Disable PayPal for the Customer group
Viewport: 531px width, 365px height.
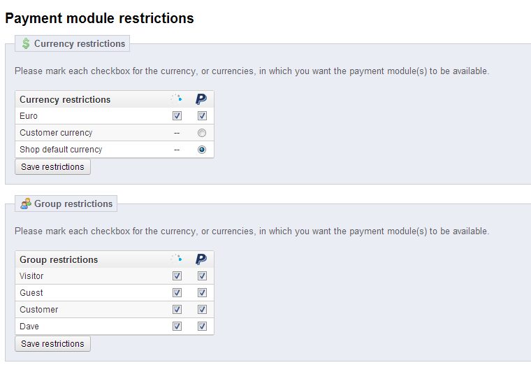pyautogui.click(x=202, y=310)
